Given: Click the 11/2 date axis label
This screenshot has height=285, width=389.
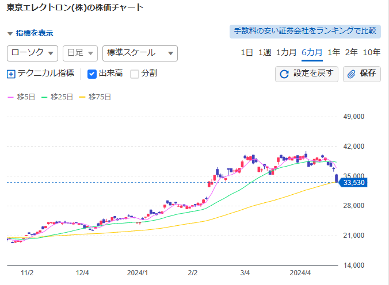Looking at the screenshot, I should click(x=27, y=273).
